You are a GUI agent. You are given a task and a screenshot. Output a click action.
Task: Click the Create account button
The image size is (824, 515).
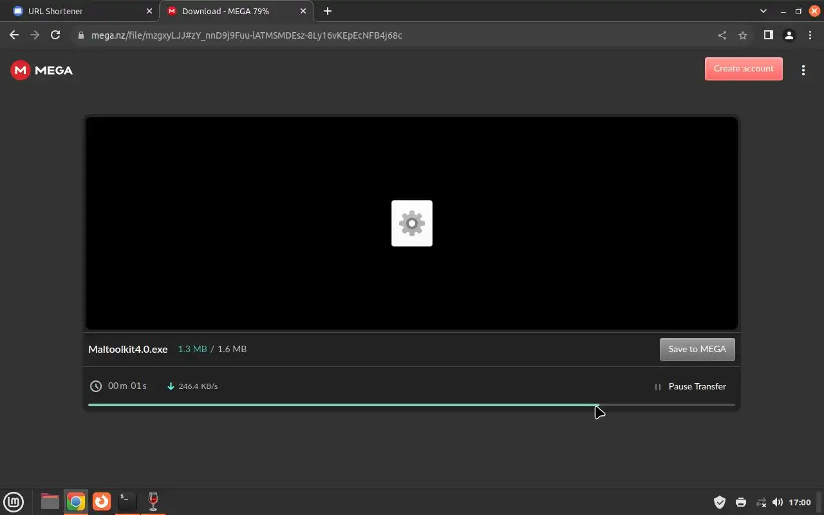click(x=744, y=69)
